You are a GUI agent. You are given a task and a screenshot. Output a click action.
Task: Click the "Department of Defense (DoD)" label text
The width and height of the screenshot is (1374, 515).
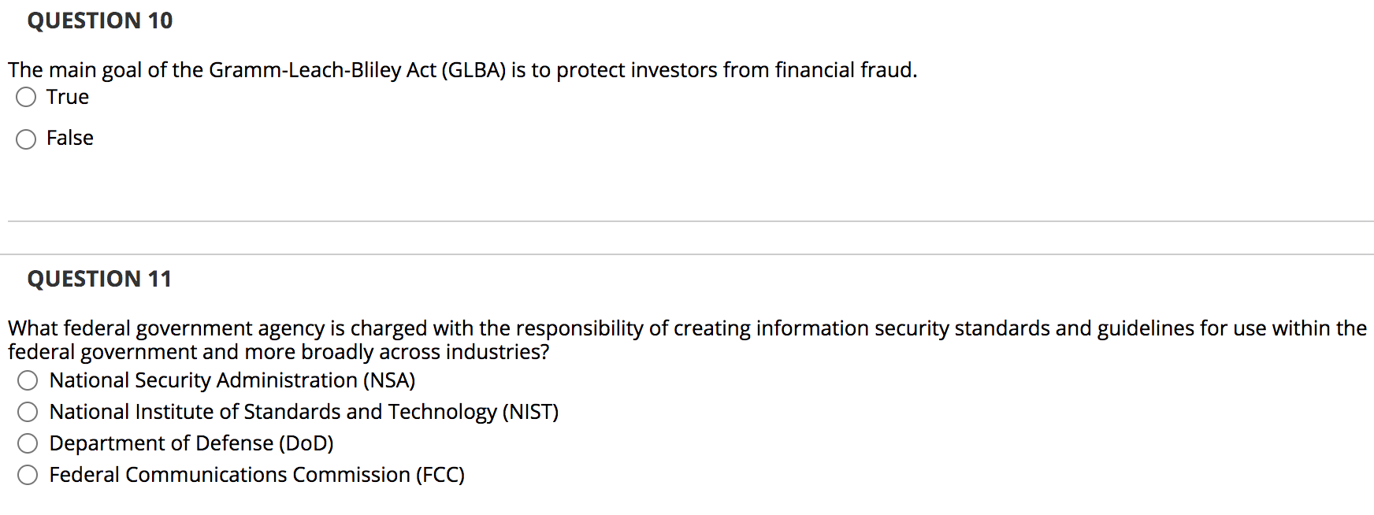(x=191, y=443)
